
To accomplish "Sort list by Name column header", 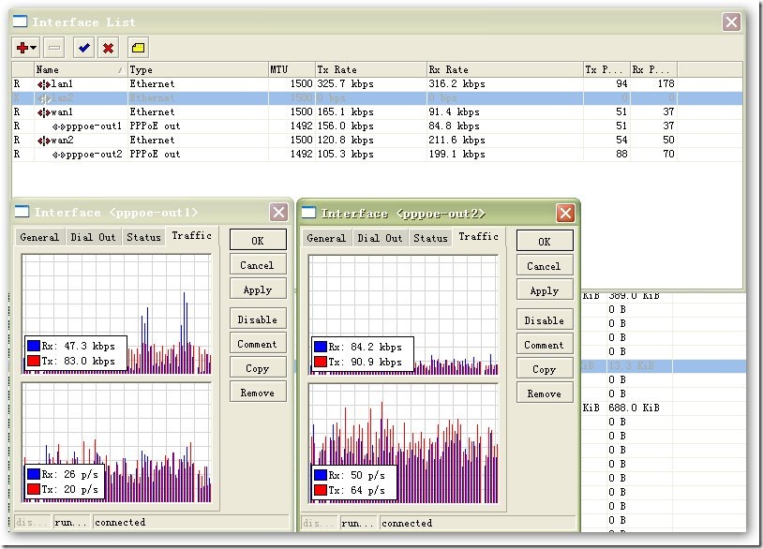I will tap(81, 69).
